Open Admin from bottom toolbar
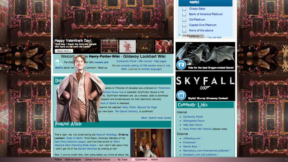The width and height of the screenshot is (288, 162). click(154, 160)
